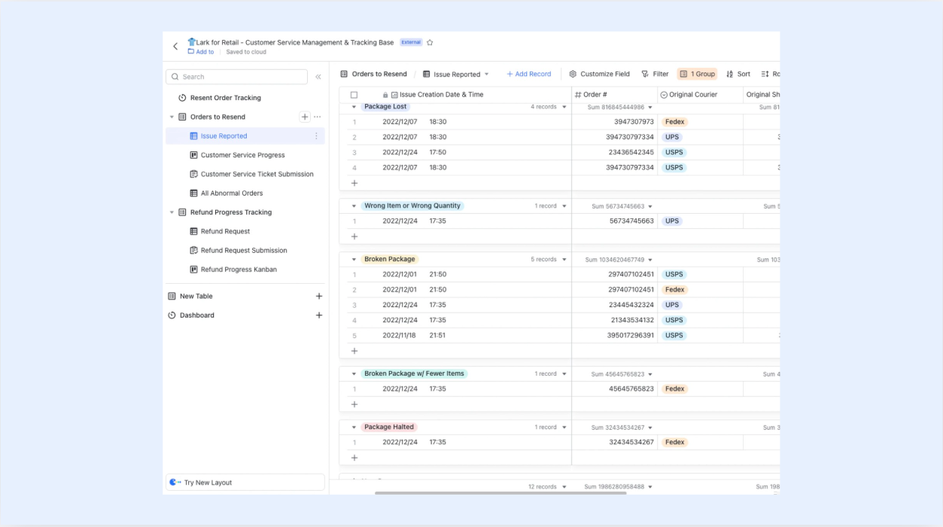Click the sidebar Search field
Screen dimensions: 943x527
pos(237,77)
